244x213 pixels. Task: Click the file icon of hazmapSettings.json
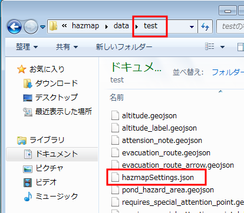pyautogui.click(x=115, y=177)
